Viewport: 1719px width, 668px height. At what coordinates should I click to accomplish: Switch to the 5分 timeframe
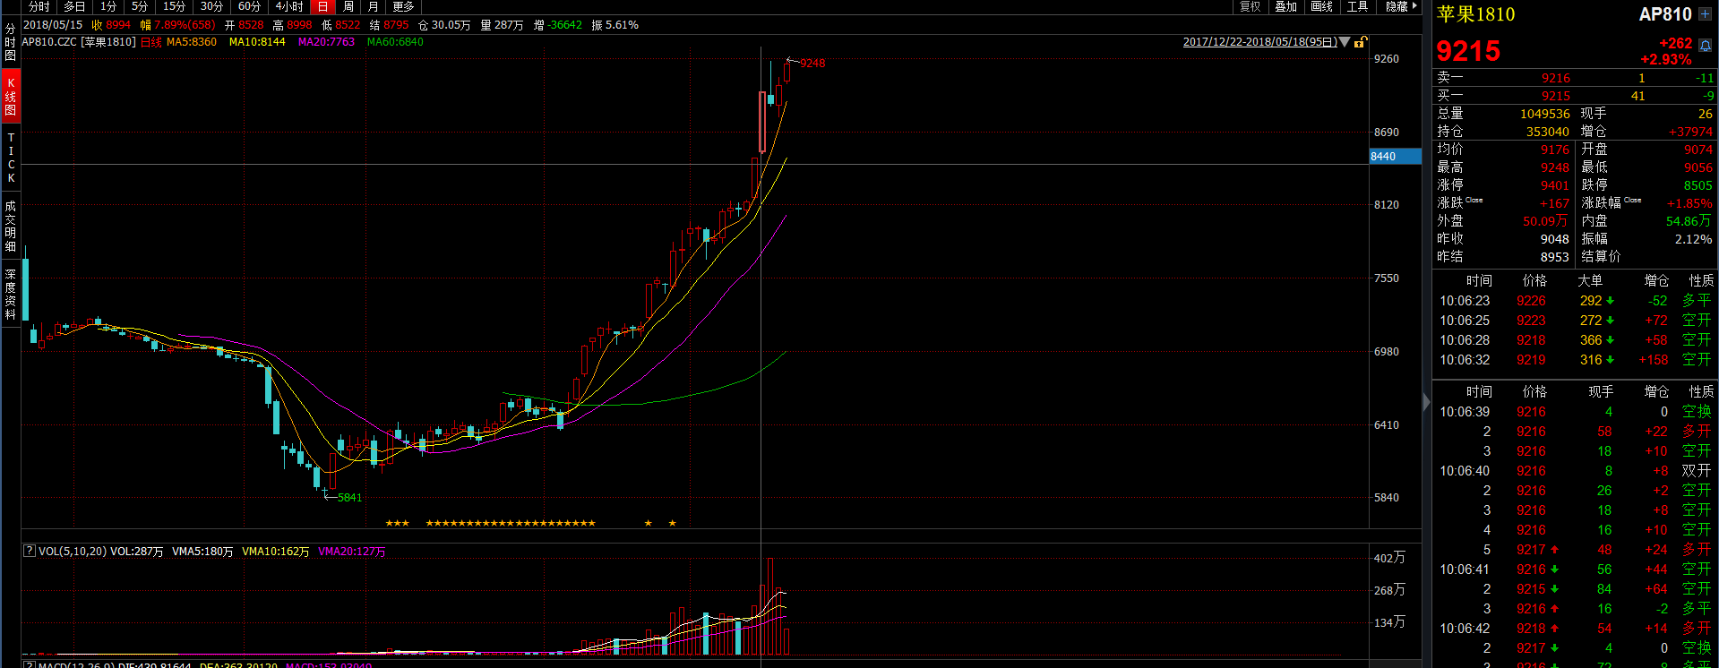coord(140,6)
